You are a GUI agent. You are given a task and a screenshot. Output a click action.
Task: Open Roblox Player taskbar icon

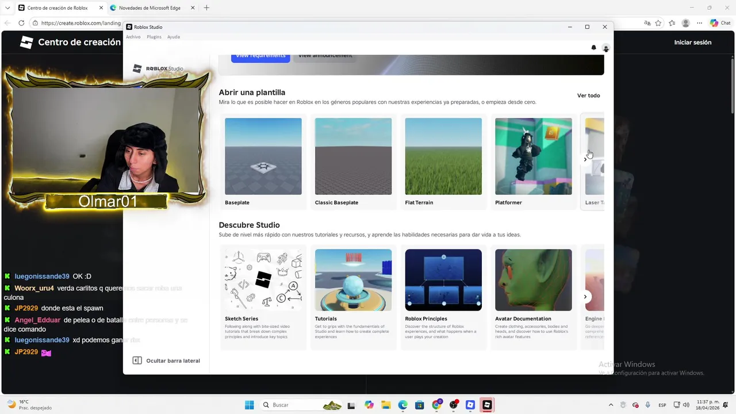(470, 405)
